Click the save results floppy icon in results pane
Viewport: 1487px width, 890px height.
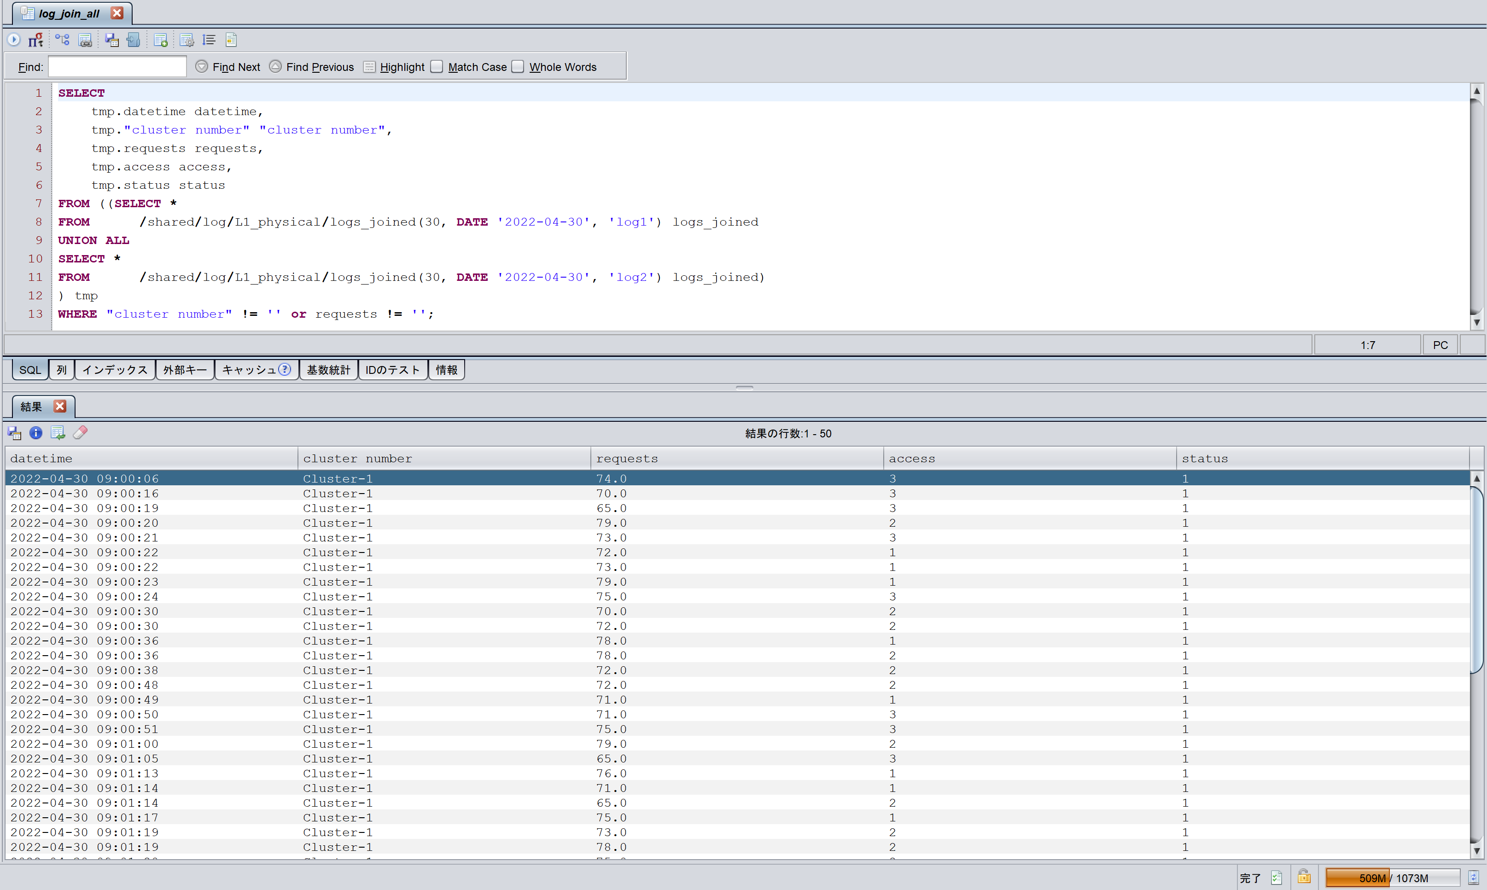14,433
